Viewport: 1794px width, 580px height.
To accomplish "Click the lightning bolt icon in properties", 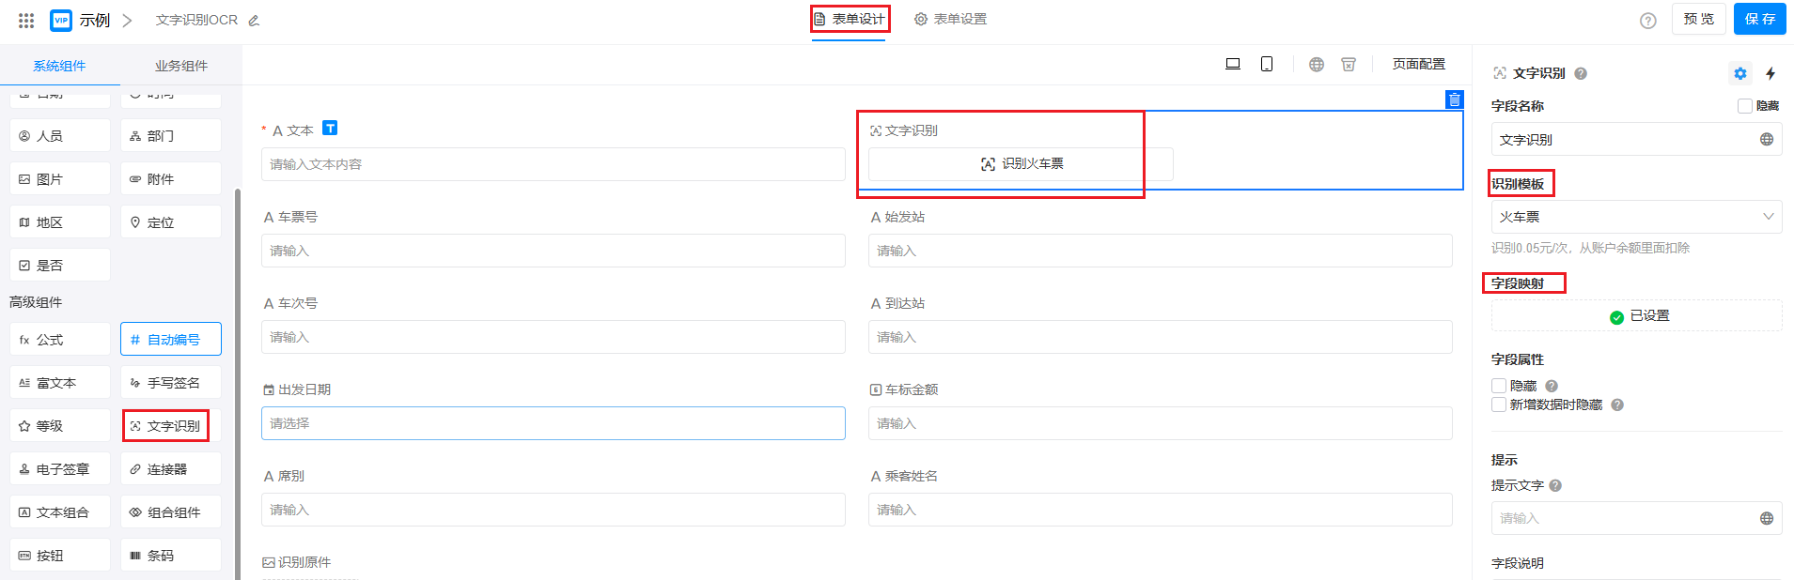I will 1771,73.
